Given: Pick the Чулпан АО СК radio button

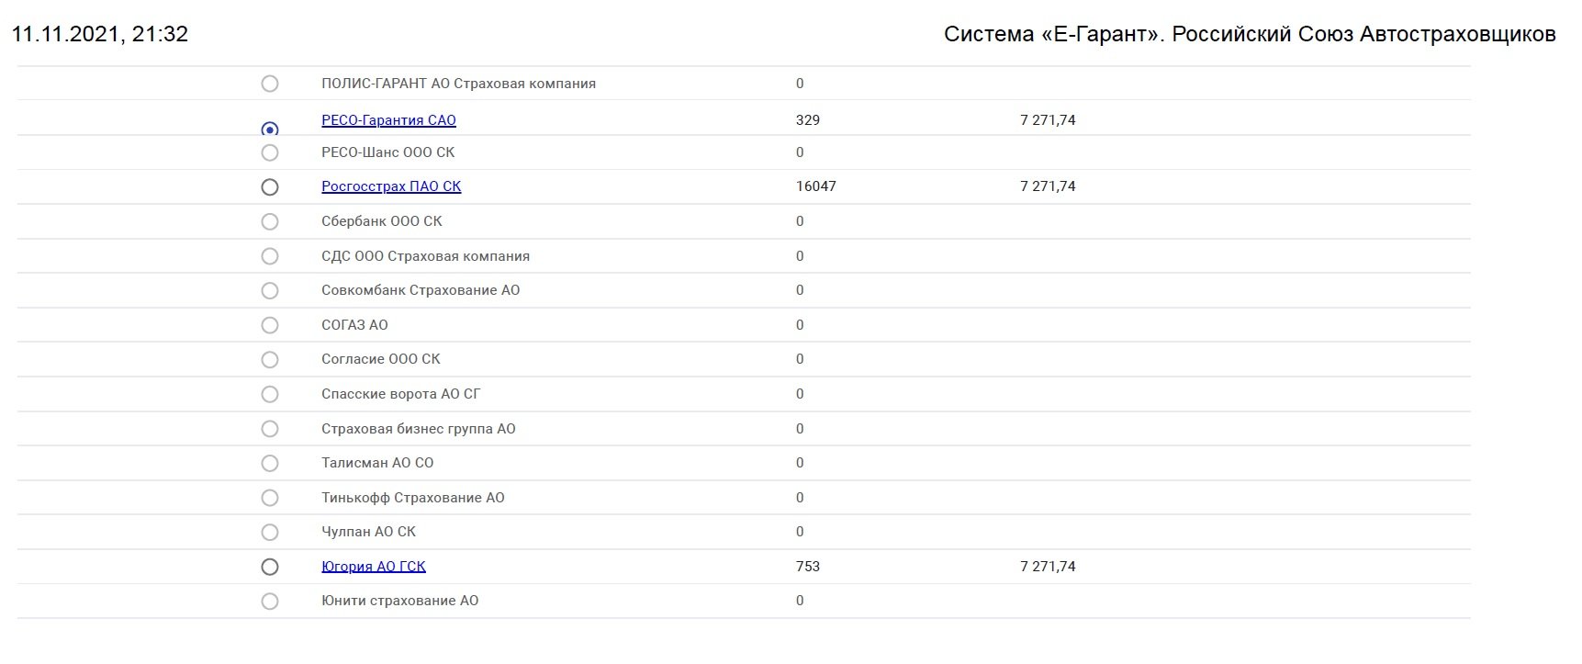Looking at the screenshot, I should (269, 532).
